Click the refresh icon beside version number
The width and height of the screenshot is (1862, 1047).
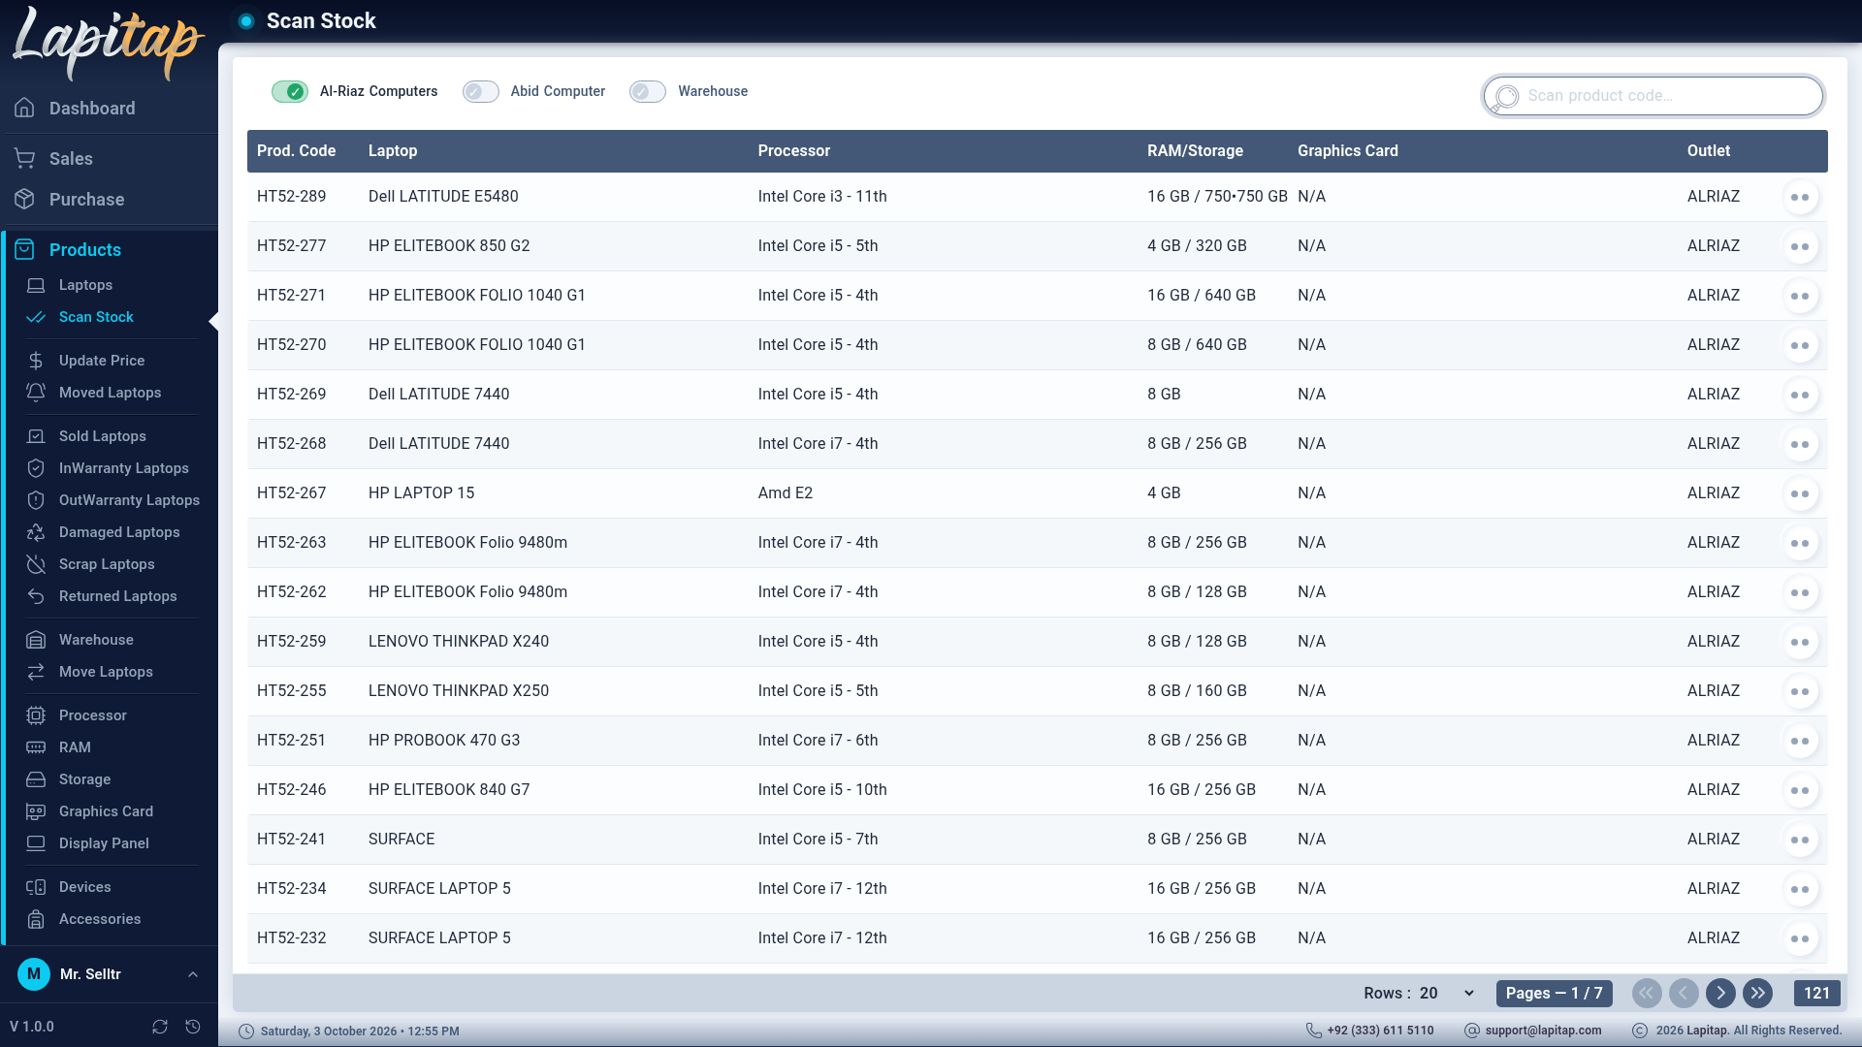(160, 1027)
